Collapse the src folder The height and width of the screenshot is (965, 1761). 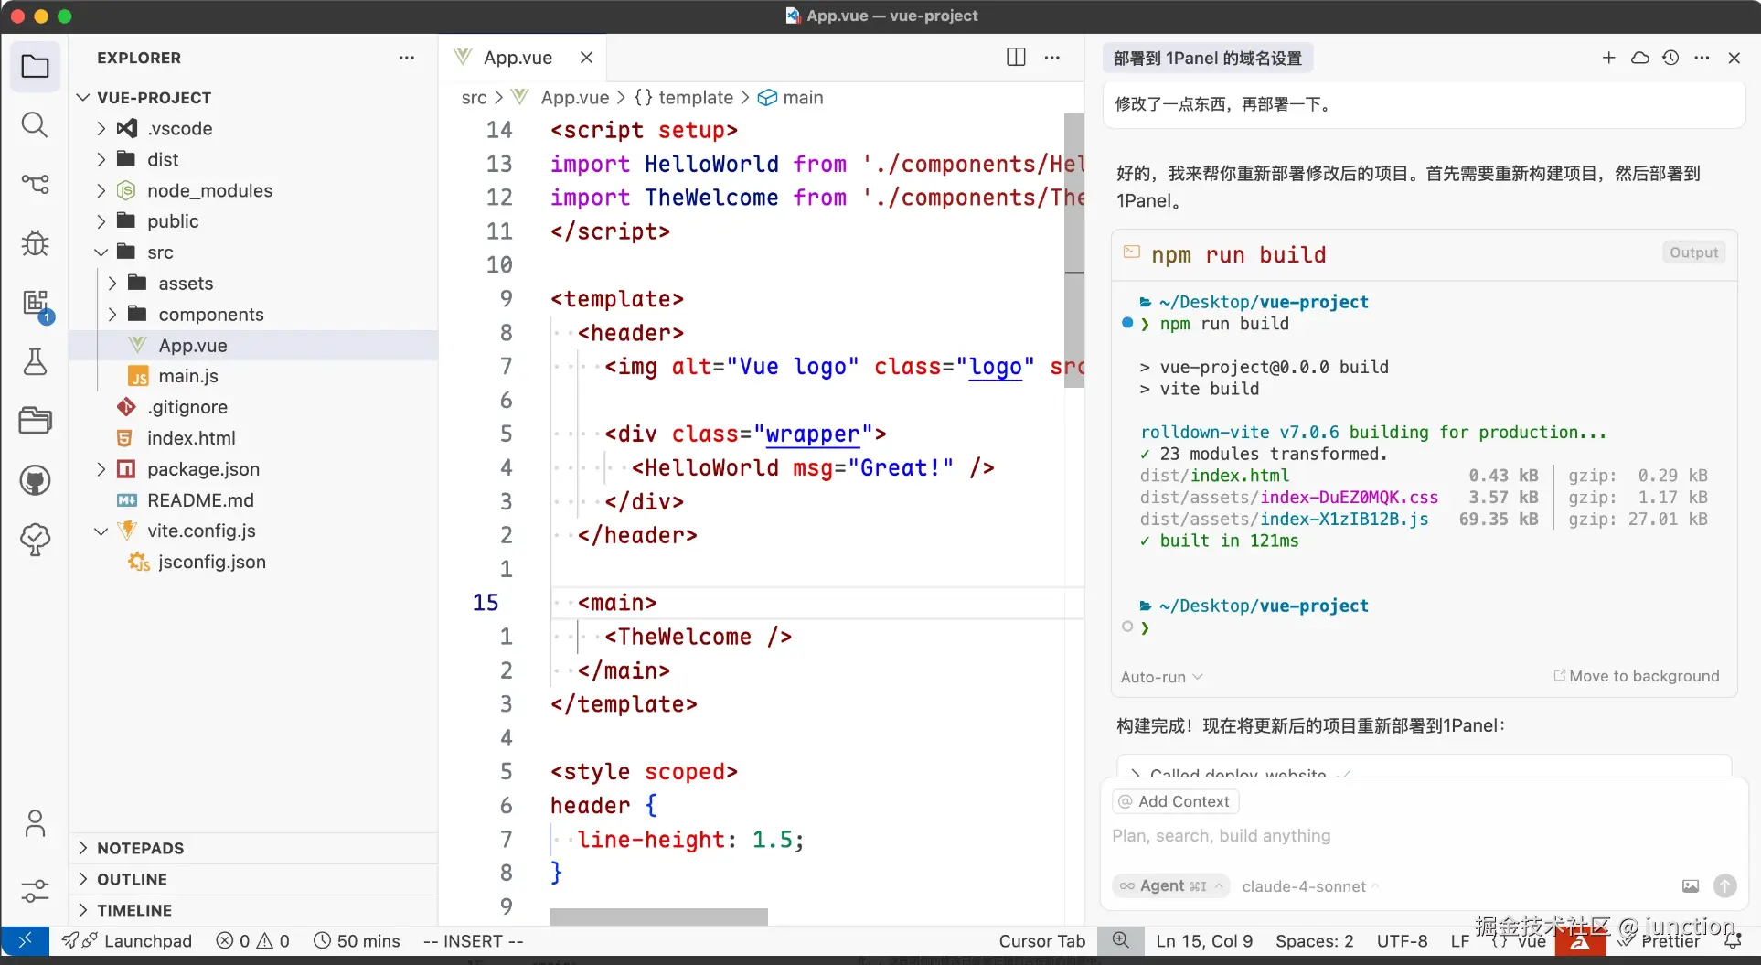click(101, 252)
